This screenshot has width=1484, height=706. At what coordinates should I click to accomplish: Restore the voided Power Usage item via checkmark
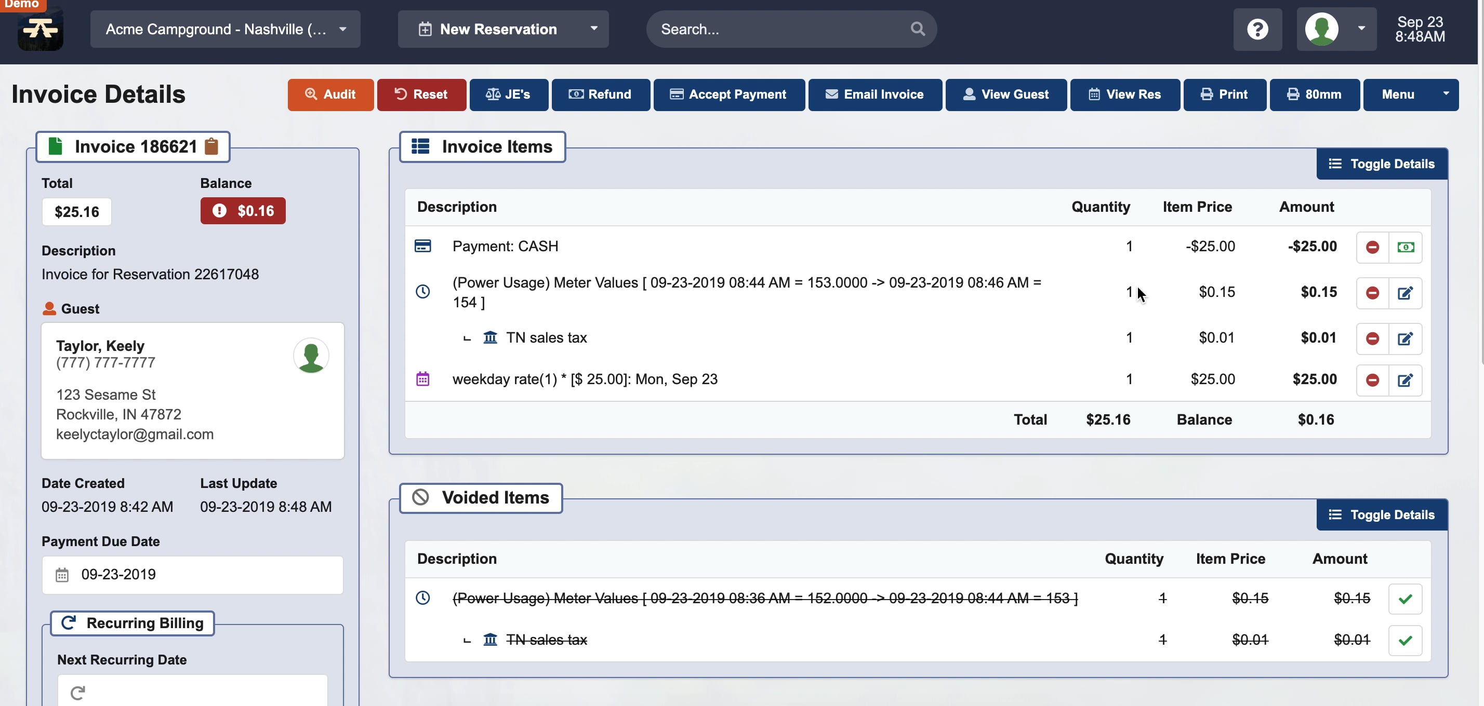(x=1406, y=599)
